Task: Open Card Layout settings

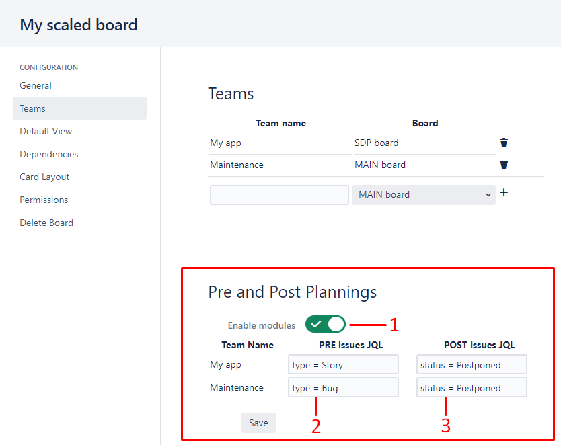Action: point(44,177)
